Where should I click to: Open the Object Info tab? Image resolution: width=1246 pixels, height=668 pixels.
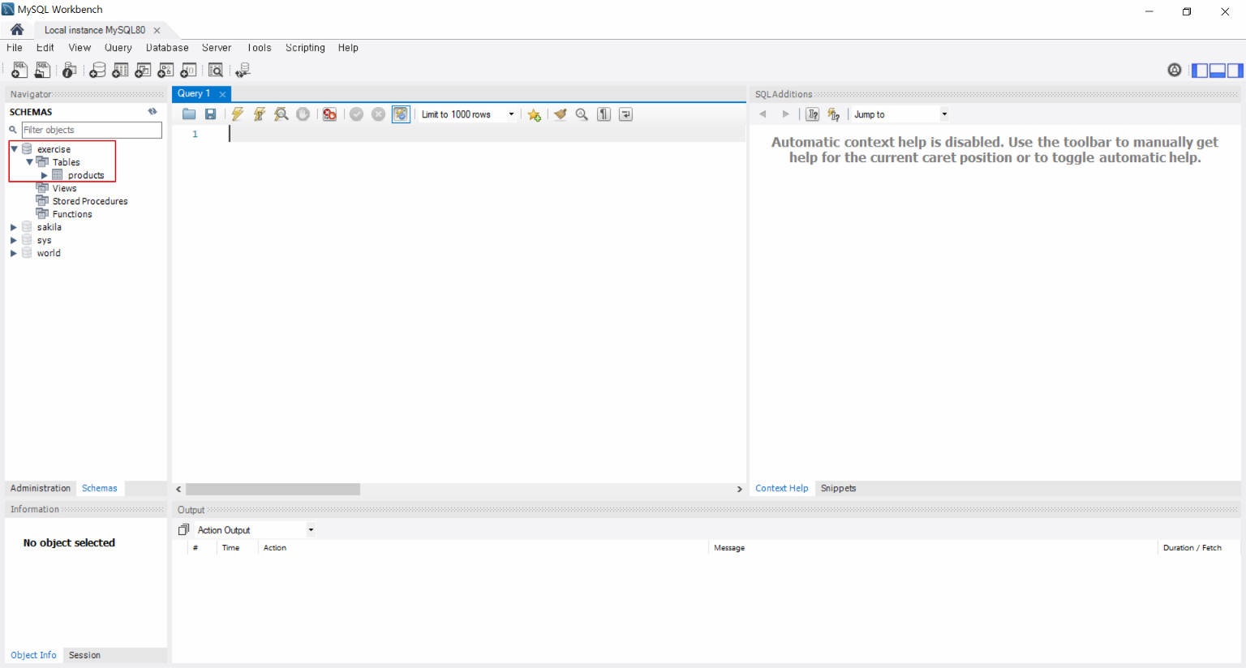[x=33, y=655]
